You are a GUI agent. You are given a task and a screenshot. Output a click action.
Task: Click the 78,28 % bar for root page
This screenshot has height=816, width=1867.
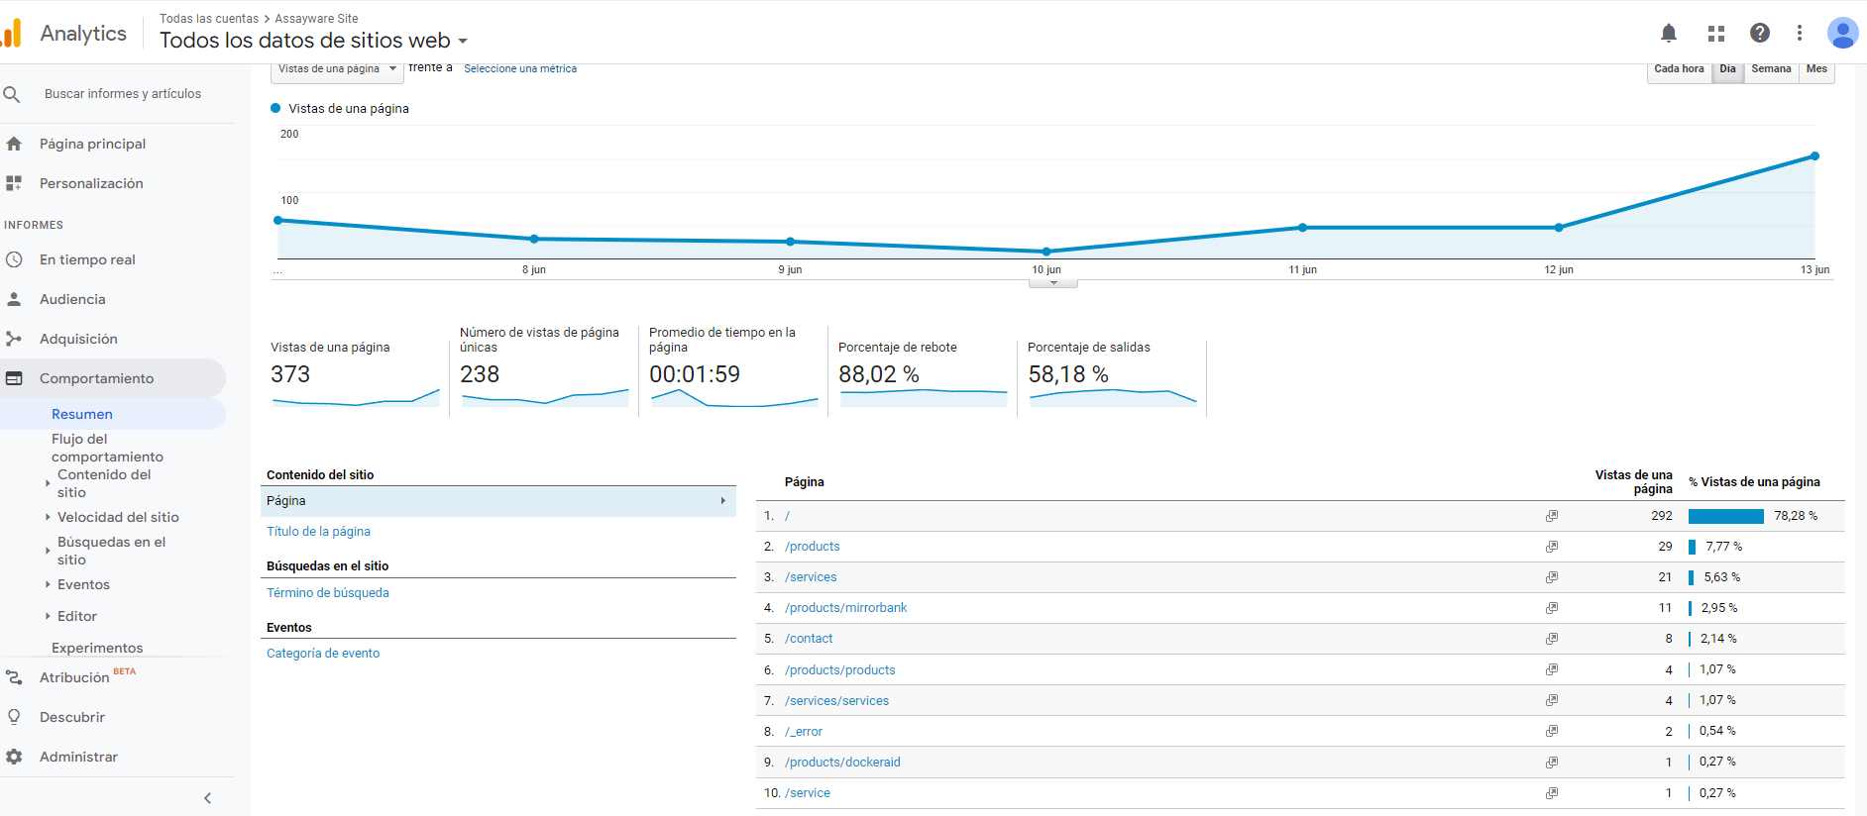[x=1726, y=516]
